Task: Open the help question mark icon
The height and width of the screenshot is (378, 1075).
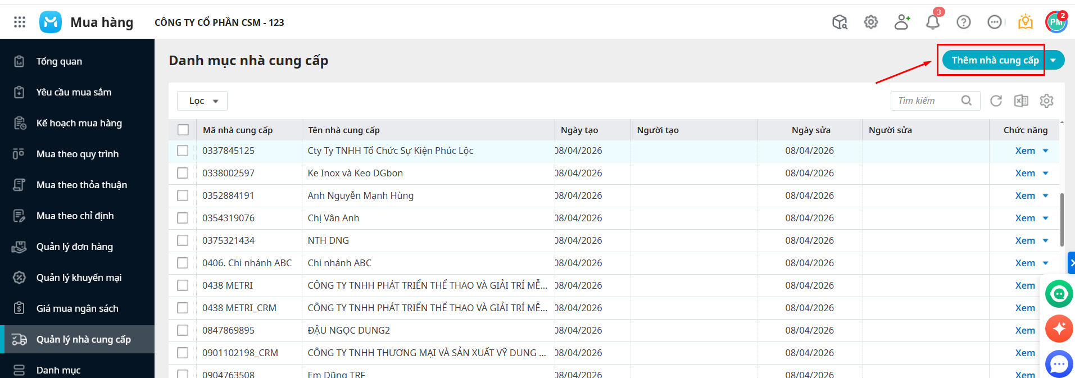Action: tap(963, 22)
